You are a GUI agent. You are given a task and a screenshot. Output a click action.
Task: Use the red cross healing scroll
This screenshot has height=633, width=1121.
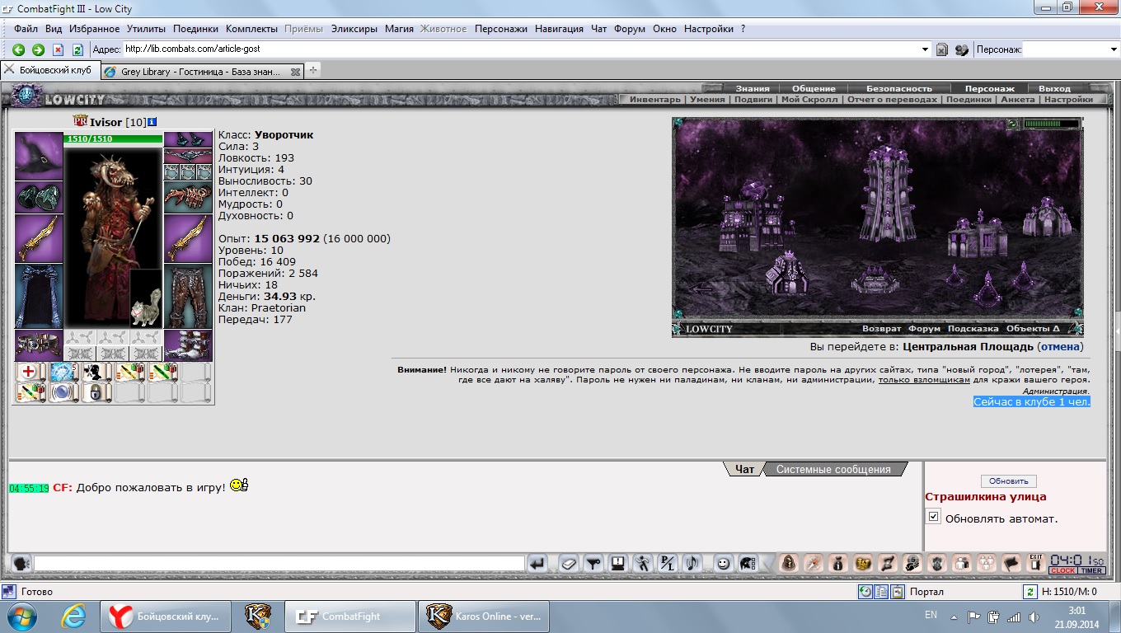[30, 373]
